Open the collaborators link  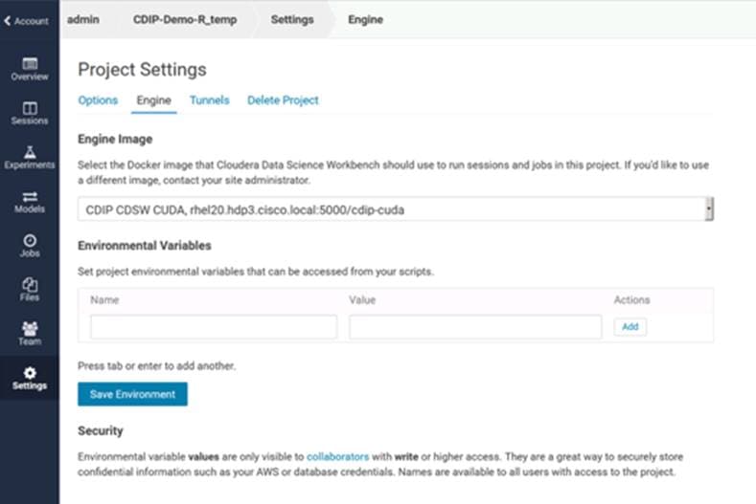337,456
